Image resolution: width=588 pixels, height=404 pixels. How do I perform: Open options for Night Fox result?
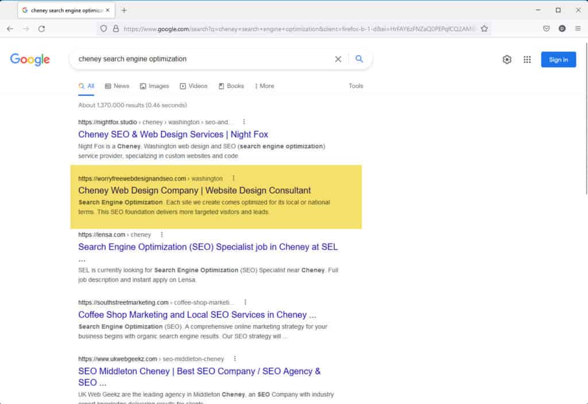[244, 122]
